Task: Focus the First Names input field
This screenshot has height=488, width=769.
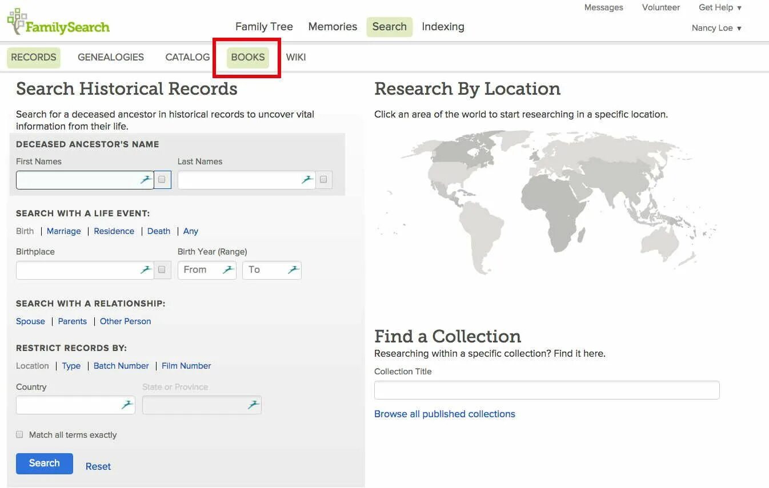Action: [x=85, y=180]
